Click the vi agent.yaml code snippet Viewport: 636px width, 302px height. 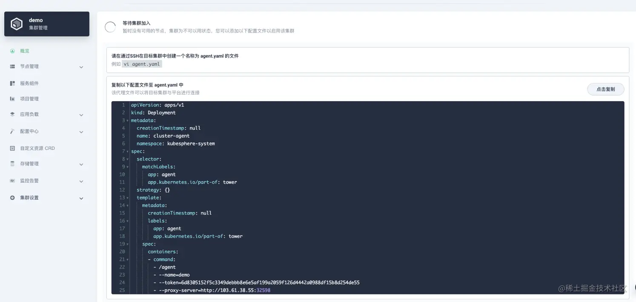coord(142,64)
